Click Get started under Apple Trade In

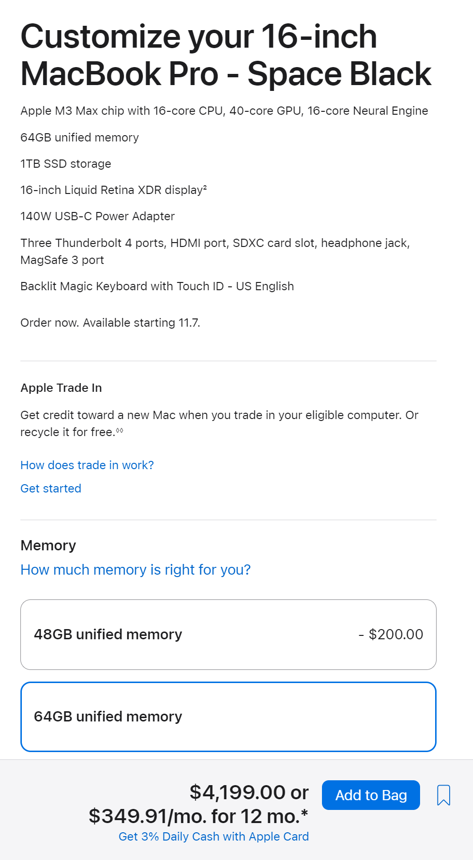[x=51, y=489]
